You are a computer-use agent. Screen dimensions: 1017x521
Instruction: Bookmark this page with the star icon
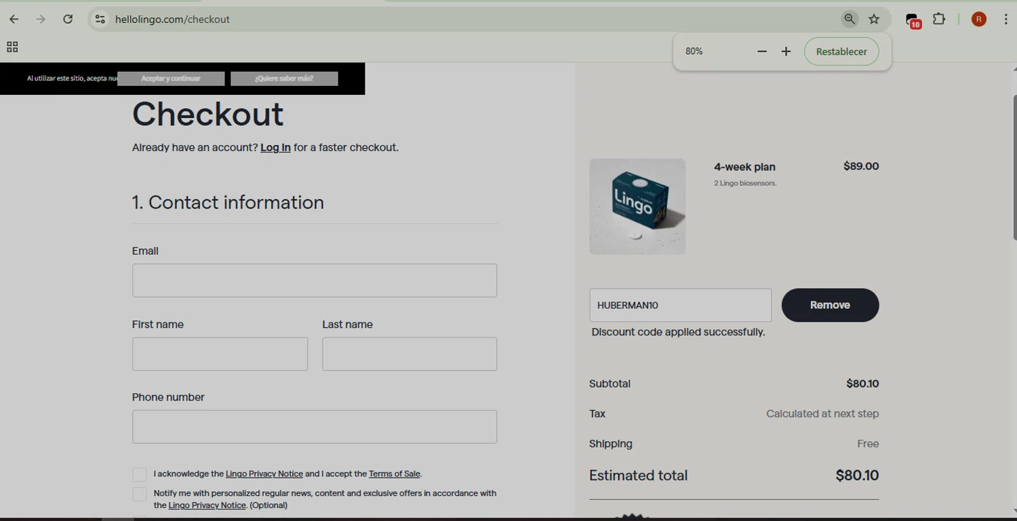click(874, 19)
